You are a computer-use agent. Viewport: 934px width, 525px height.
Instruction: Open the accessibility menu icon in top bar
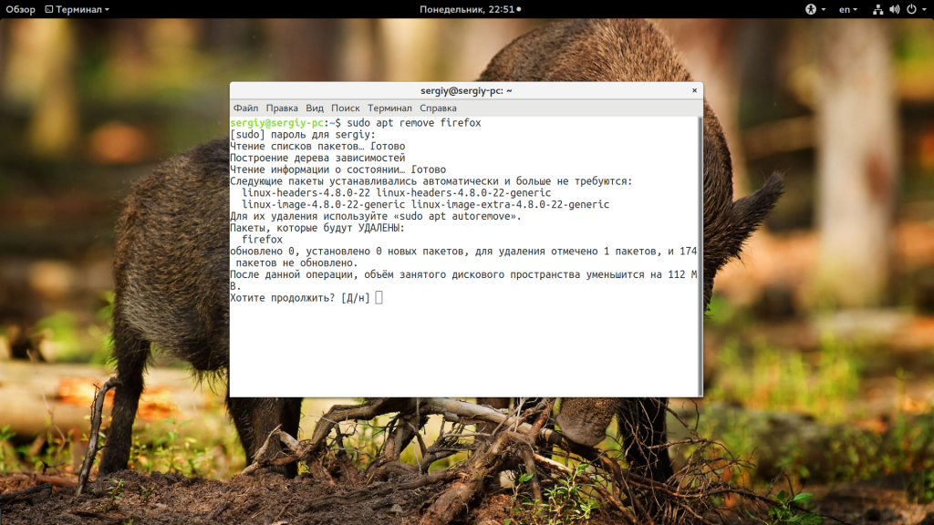pos(810,9)
